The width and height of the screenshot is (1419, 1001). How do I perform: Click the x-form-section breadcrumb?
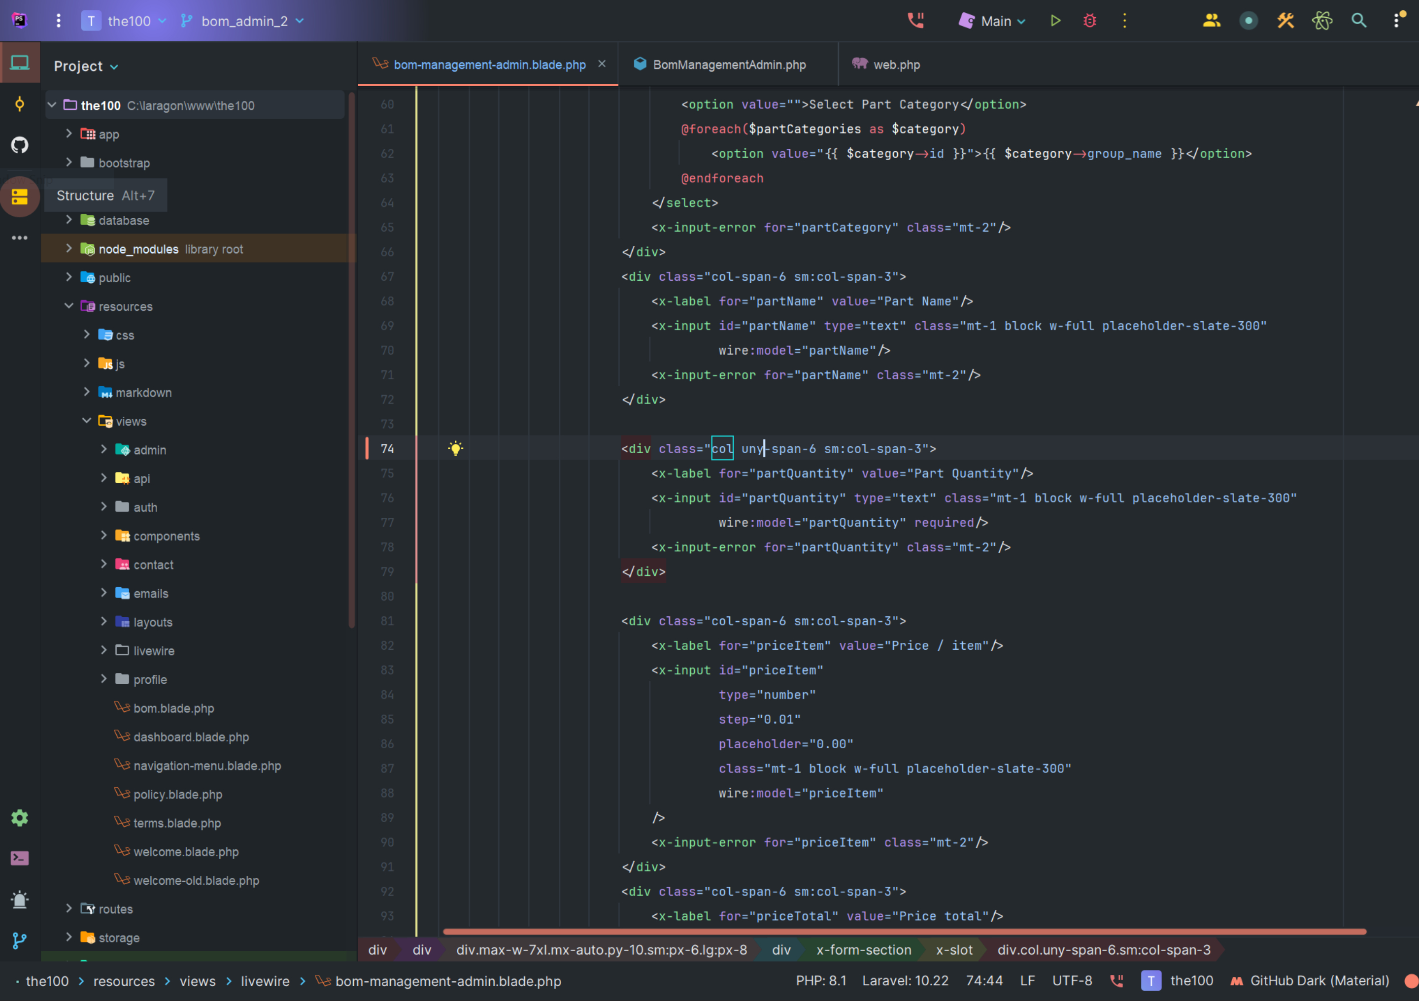coord(863,950)
